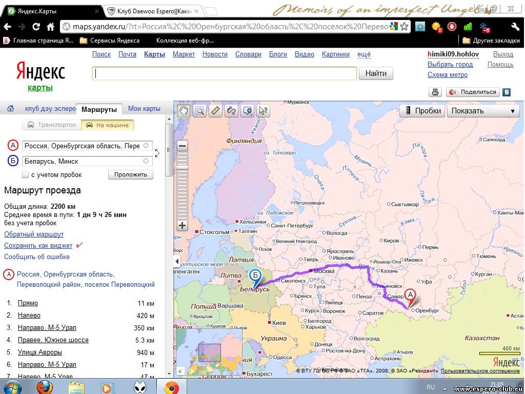Image resolution: width=525 pixels, height=394 pixels.
Task: Select route step Правее, Южное шоссе
Action: click(53, 340)
